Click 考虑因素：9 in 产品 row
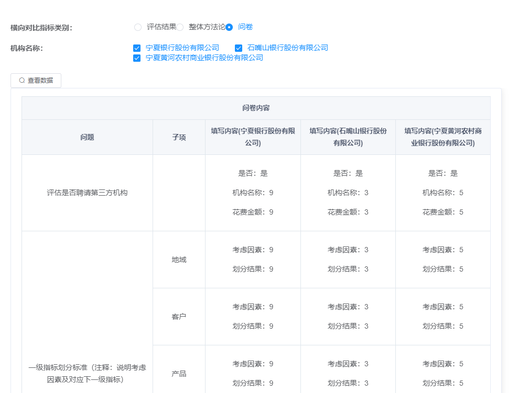The image size is (529, 393). pyautogui.click(x=253, y=364)
